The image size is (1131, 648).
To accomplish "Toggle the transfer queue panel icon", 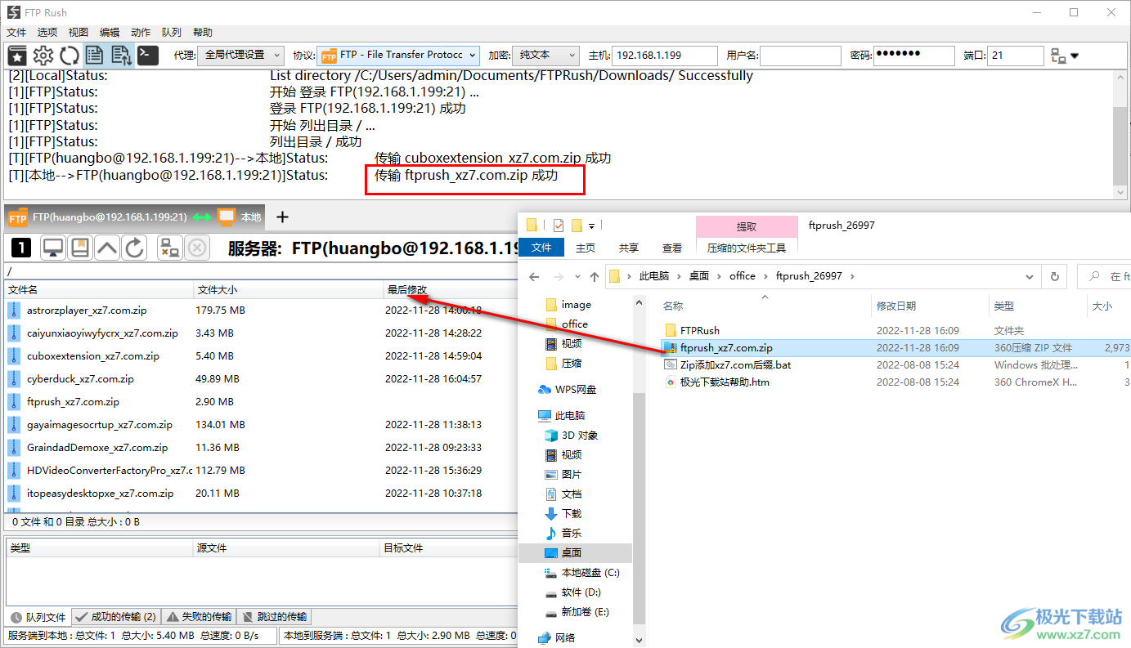I will (121, 56).
